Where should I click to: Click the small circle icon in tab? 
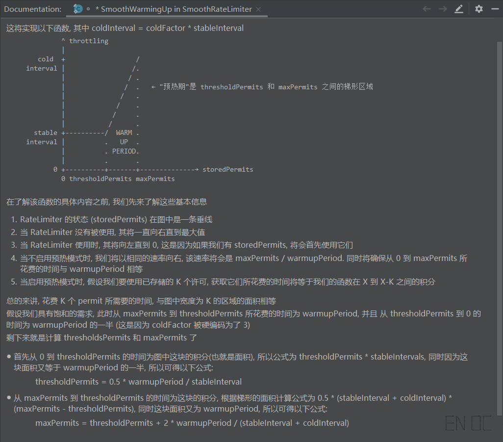point(88,9)
